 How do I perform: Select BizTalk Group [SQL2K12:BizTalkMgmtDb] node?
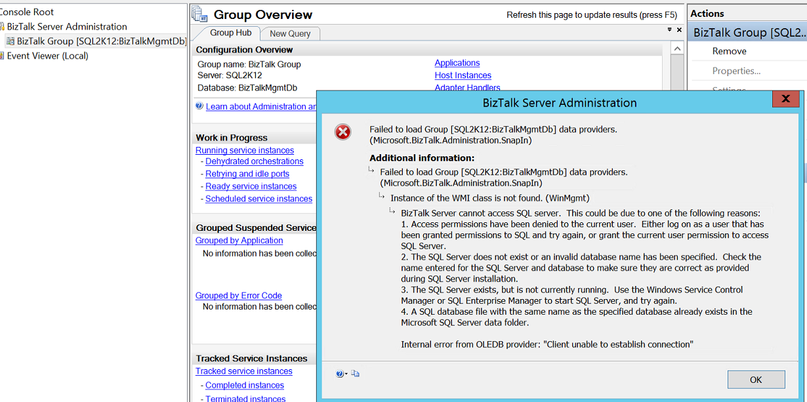(102, 41)
